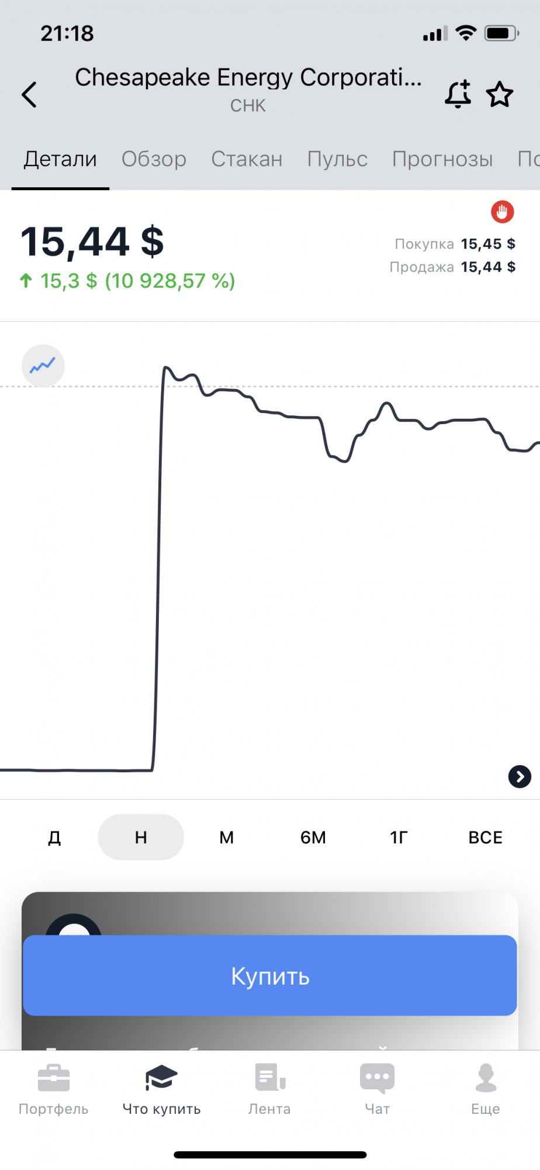Switch to the Обзор tab

click(x=154, y=159)
